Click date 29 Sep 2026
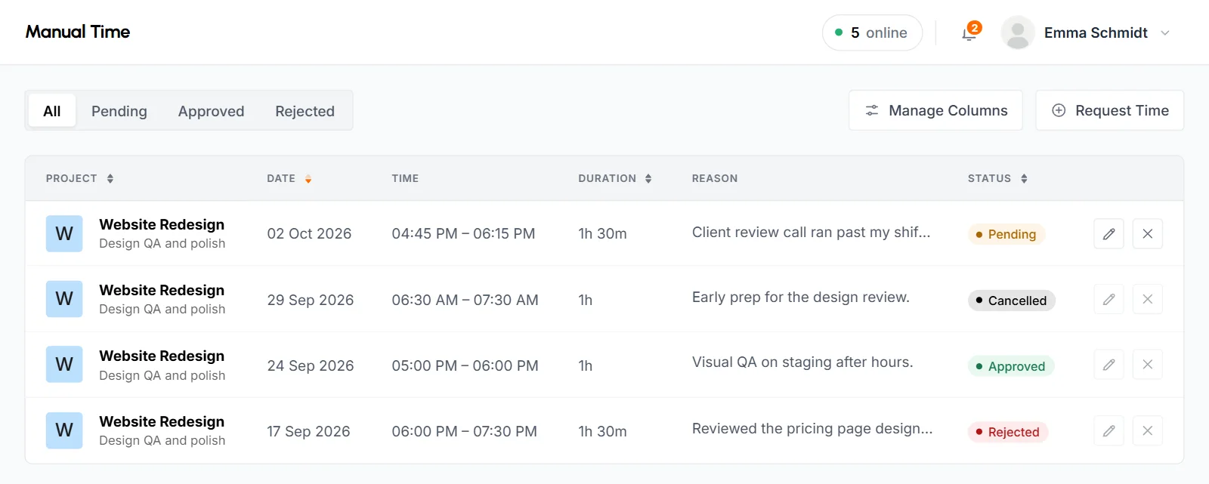The image size is (1209, 484). (311, 300)
